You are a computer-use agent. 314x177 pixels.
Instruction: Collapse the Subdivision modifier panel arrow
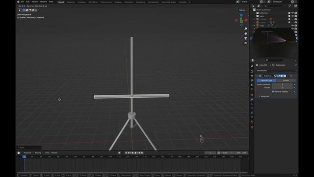[257, 76]
